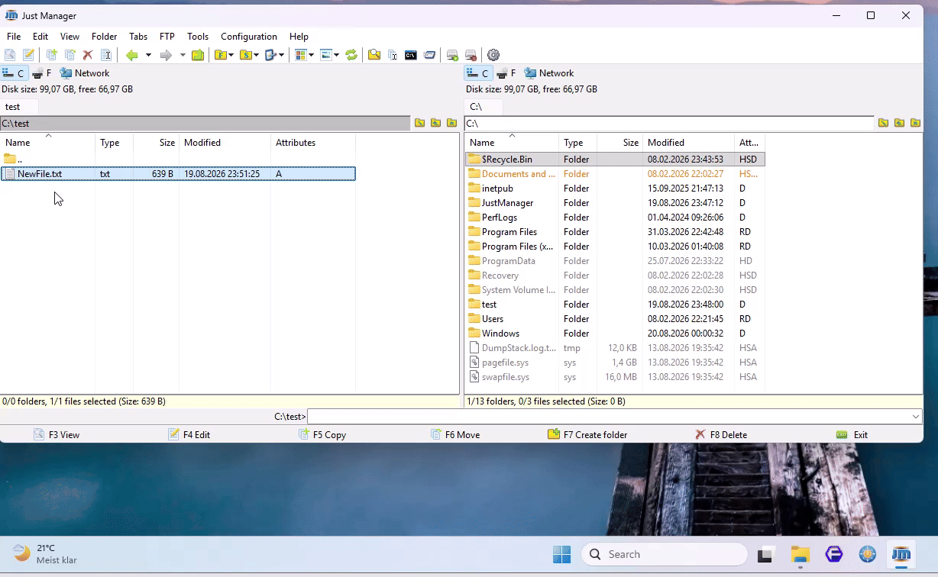Viewport: 938px width, 577px height.
Task: Click the F8 Delete button
Action: point(721,435)
